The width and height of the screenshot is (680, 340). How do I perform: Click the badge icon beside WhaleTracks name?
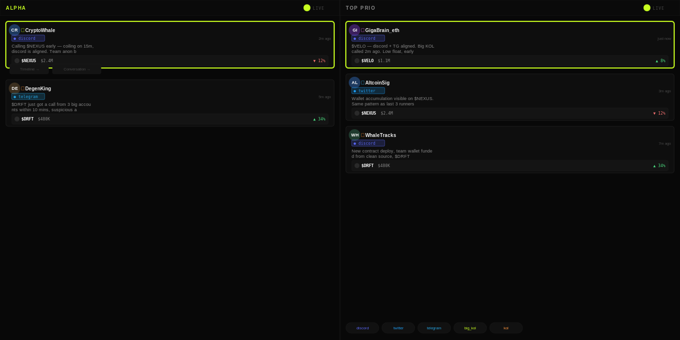[363, 135]
